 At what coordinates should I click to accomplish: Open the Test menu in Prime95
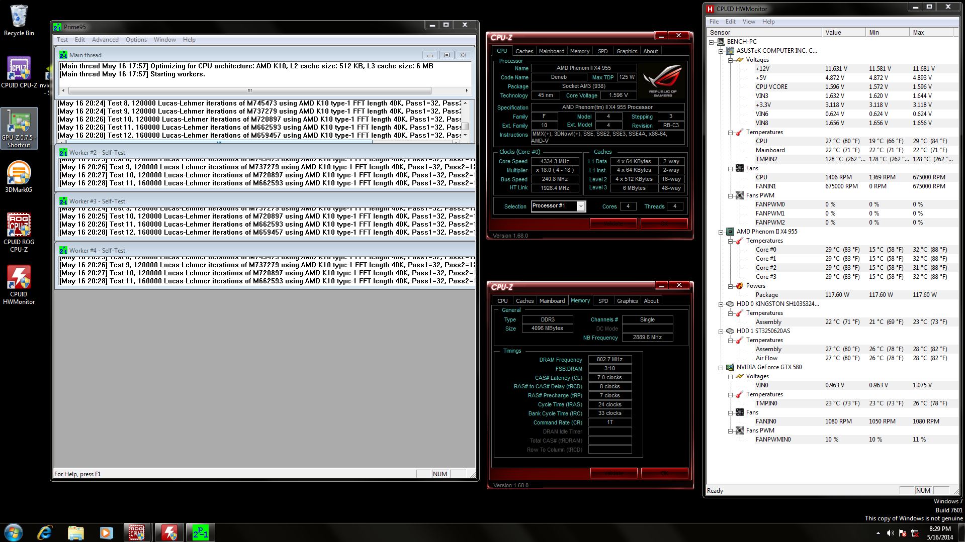coord(62,40)
